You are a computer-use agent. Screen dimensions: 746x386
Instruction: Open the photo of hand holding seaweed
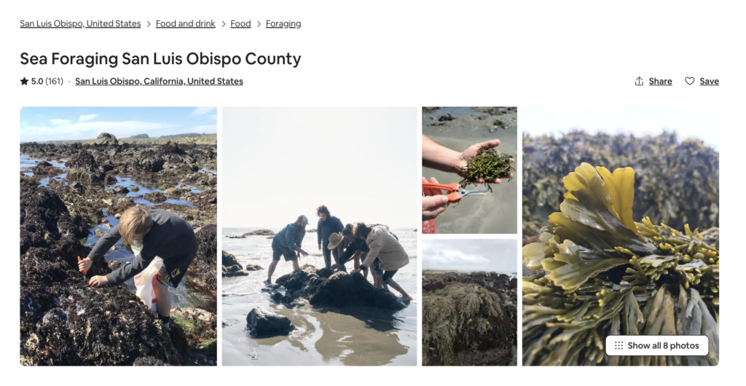point(470,170)
